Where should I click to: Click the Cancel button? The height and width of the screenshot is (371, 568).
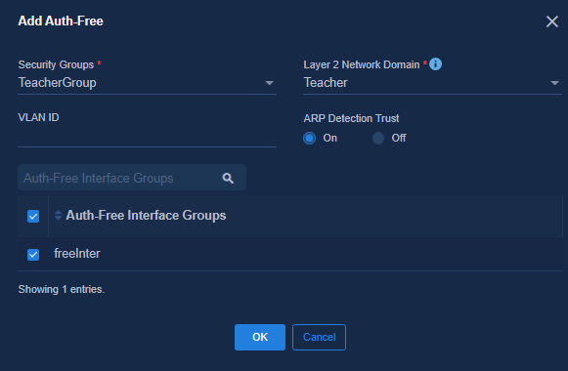pyautogui.click(x=319, y=337)
